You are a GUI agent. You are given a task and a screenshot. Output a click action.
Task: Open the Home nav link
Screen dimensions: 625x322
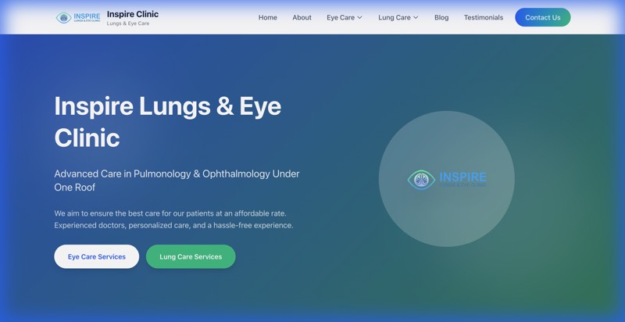coord(268,17)
